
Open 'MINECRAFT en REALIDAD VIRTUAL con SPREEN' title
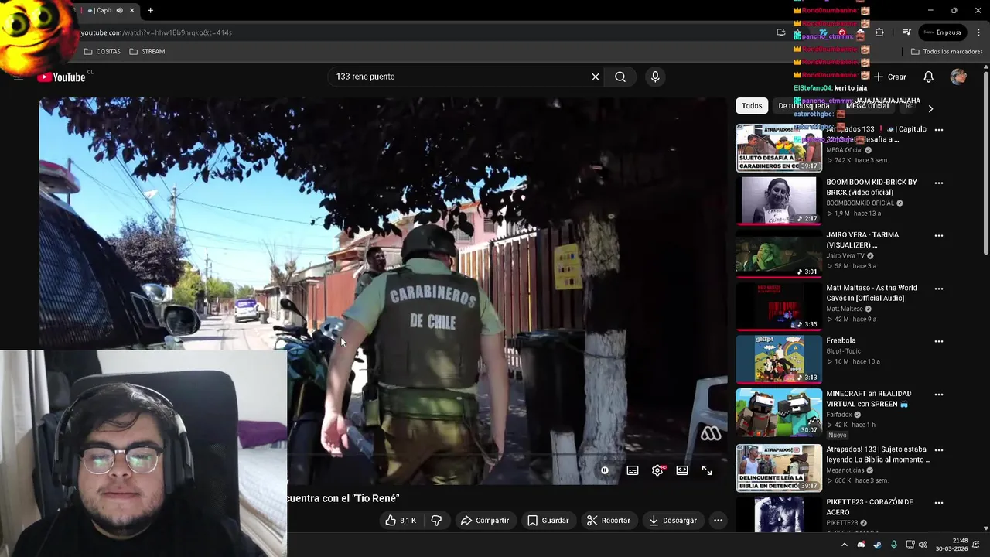pos(869,398)
